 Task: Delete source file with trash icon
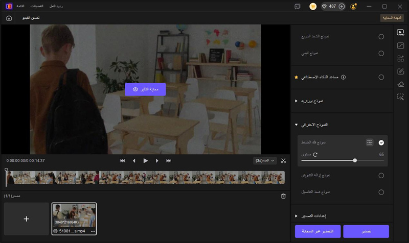click(x=284, y=196)
